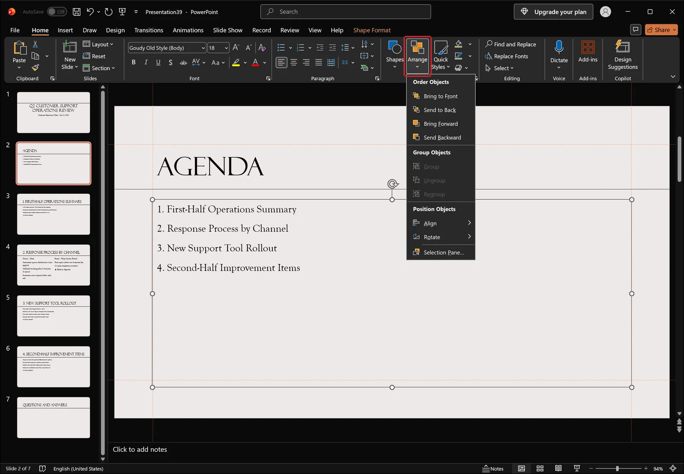684x474 pixels.
Task: Toggle Strikethrough formatting
Action: click(183, 62)
